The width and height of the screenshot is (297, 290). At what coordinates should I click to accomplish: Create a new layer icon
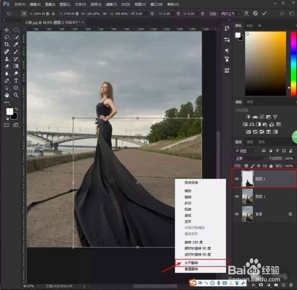coord(283,285)
